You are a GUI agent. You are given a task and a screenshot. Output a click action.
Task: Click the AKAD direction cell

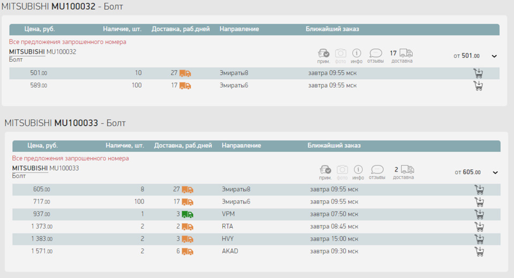click(230, 251)
